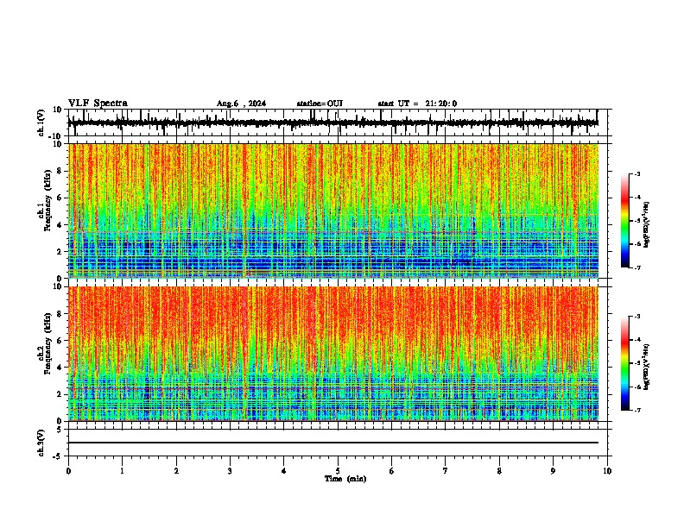Click the ch.1 spectrogram '8' kHz tick label
Image resolution: width=684 pixels, height=528 pixels.
60,171
